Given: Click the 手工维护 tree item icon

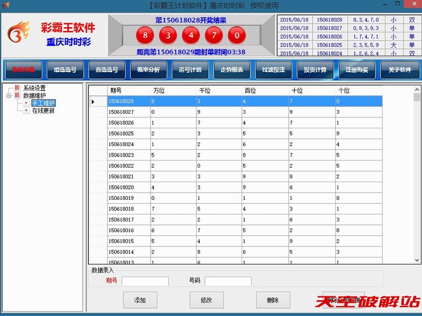Looking at the screenshot, I should 26,103.
